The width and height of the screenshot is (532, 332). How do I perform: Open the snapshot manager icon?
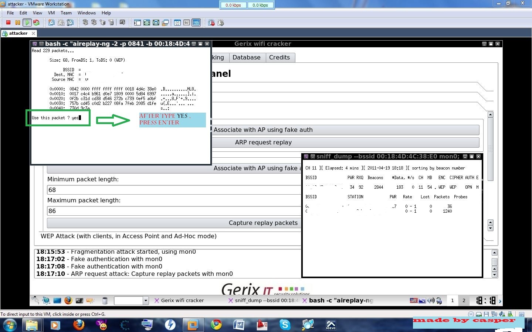tap(70, 23)
